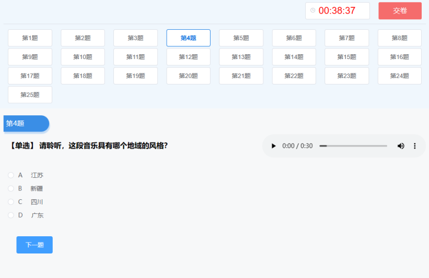This screenshot has width=429, height=278.
Task: Navigate to 第14题
Action: coord(294,57)
